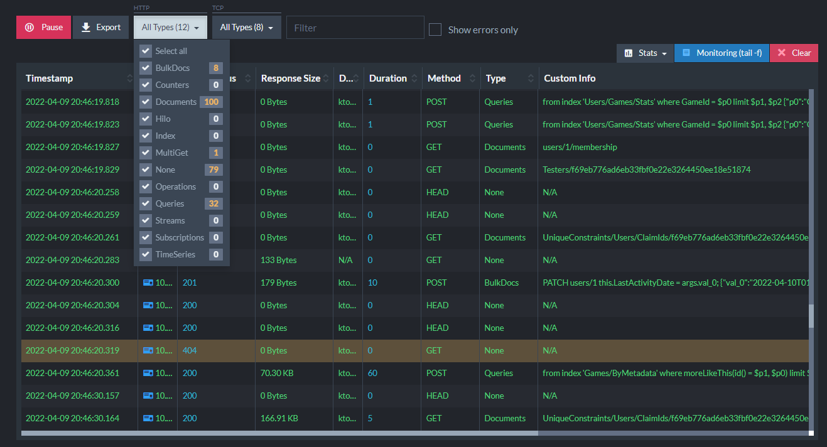
Task: Select duration value 60
Action: [x=373, y=373]
